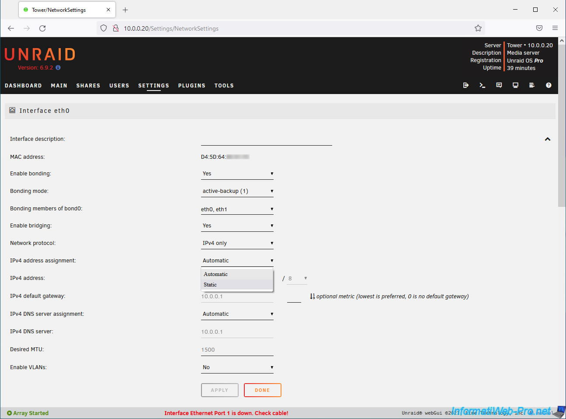Image resolution: width=566 pixels, height=419 pixels.
Task: Click the info icon beside Version 6.9.2
Action: 58,68
